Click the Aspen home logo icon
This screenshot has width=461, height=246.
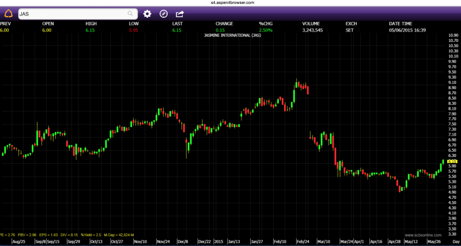click(7, 13)
